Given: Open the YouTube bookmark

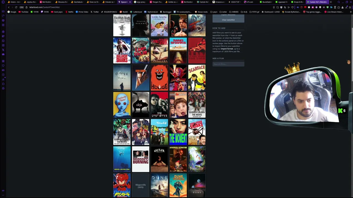Looking at the screenshot, I should point(23,12).
